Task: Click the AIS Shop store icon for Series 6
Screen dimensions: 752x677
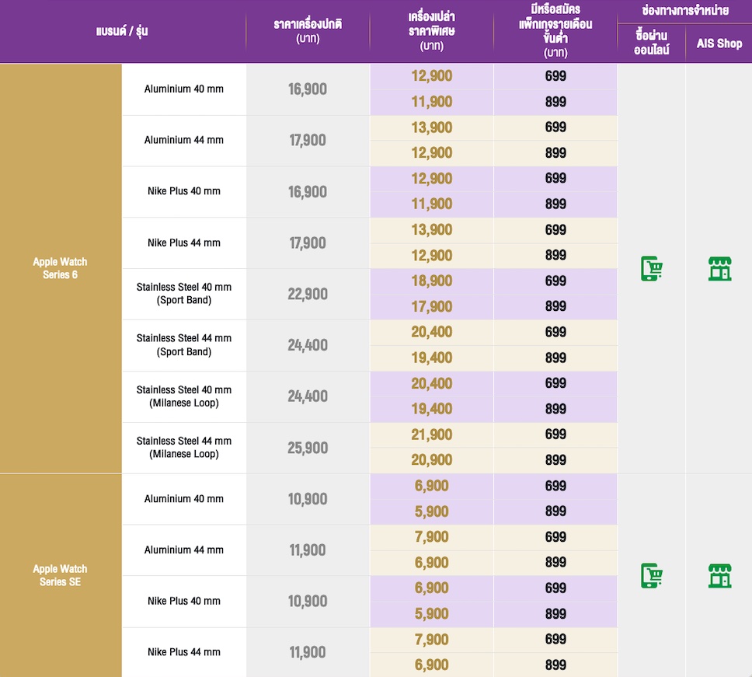Action: [719, 269]
